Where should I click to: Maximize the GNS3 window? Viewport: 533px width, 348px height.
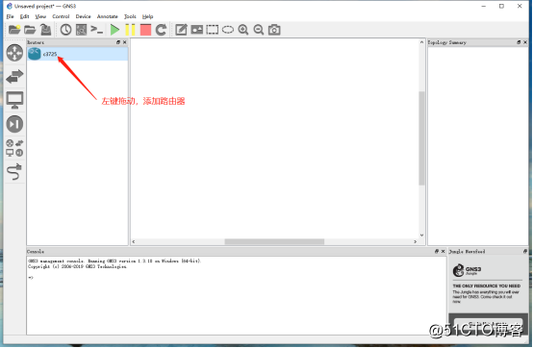[501, 6]
